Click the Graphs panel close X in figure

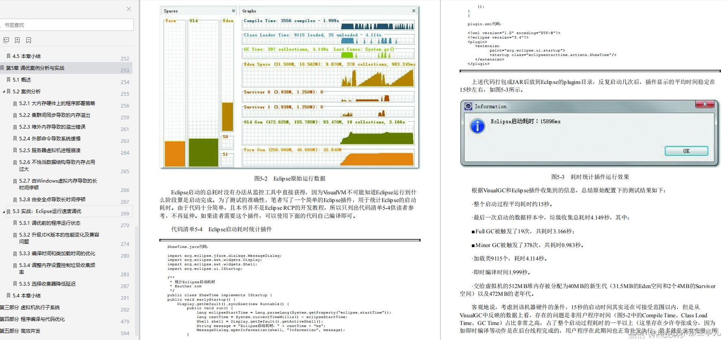(x=414, y=11)
